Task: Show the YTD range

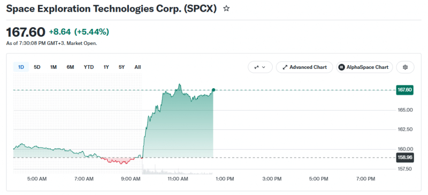Action: pyautogui.click(x=89, y=67)
